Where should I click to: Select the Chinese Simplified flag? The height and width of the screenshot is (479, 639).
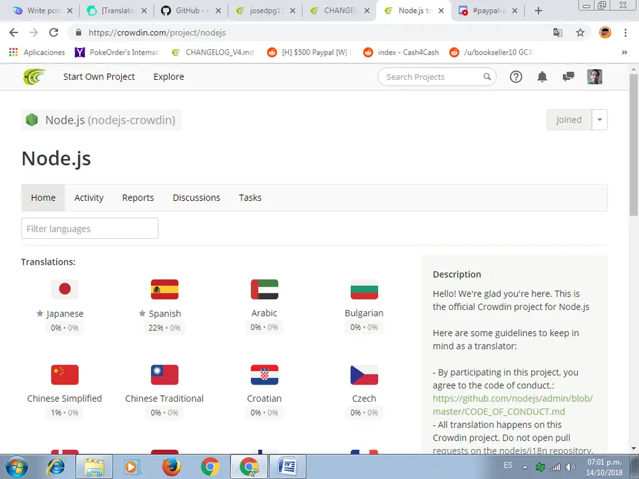click(65, 375)
